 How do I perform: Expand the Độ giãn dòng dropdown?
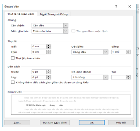pyautogui.click(x=106, y=77)
